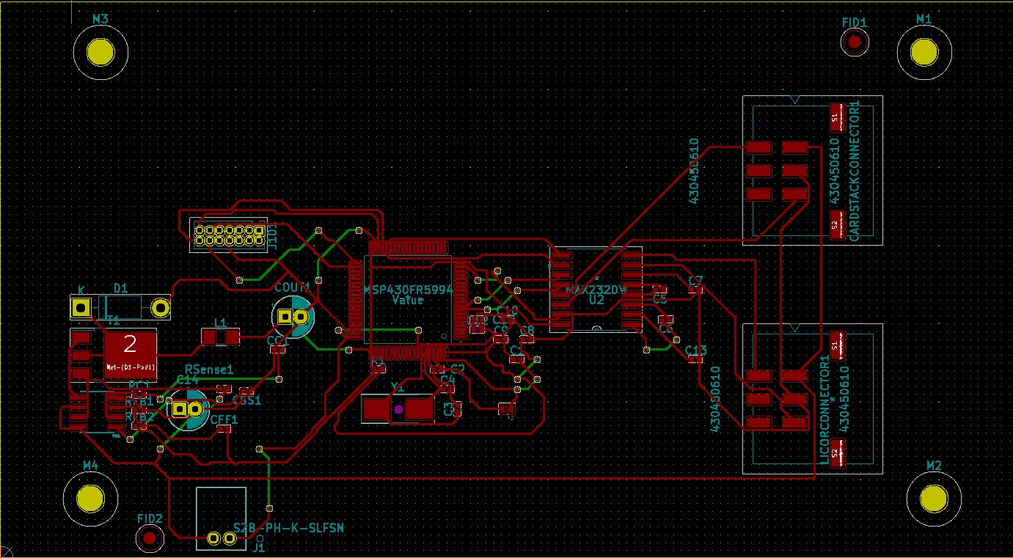
Task: Select the Y1 crystal footprint
Action: (x=398, y=409)
